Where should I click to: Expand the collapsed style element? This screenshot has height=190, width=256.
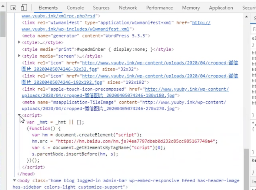[19, 42]
